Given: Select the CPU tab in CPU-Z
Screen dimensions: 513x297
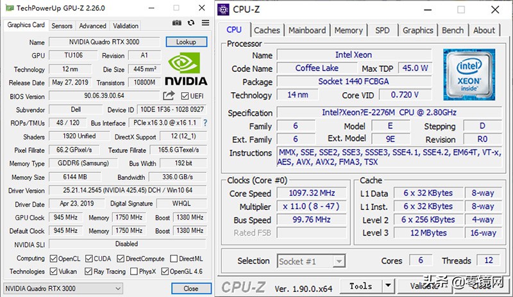Looking at the screenshot, I should coord(234,29).
